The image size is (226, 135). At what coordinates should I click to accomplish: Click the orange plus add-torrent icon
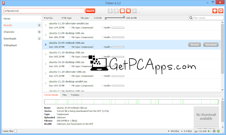tap(215, 11)
